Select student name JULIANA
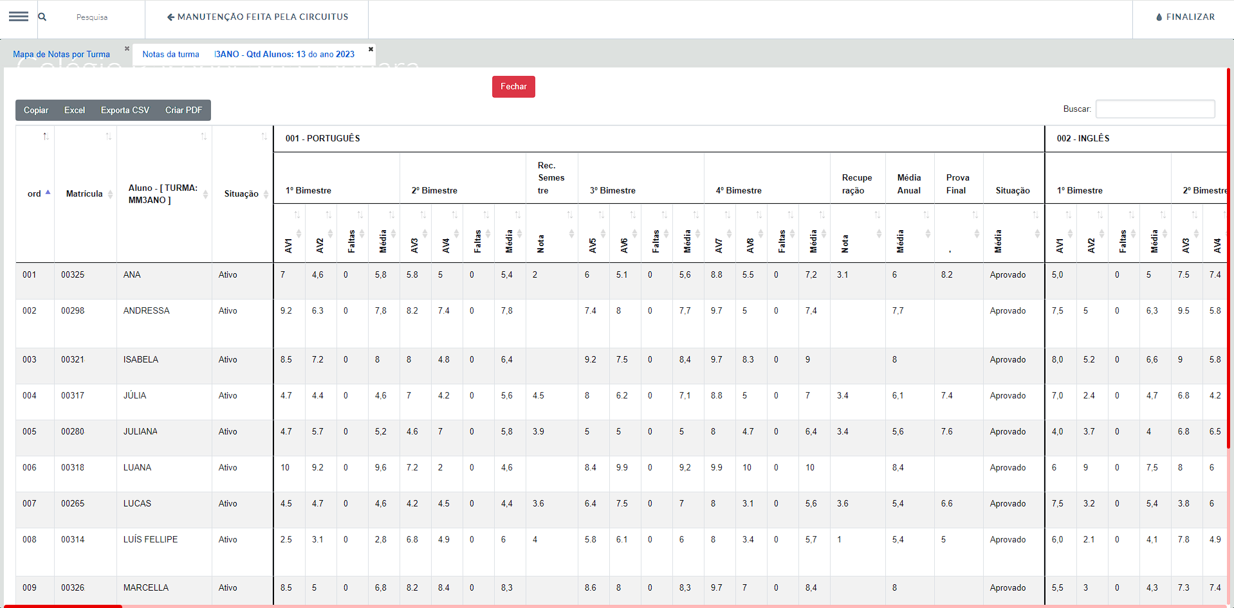1234x608 pixels. [140, 431]
